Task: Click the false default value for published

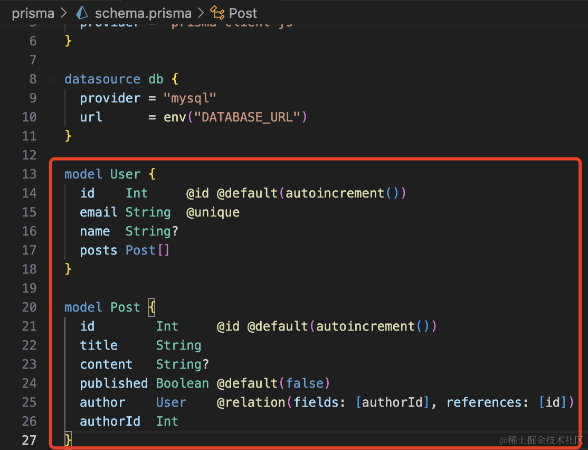Action: coord(304,383)
